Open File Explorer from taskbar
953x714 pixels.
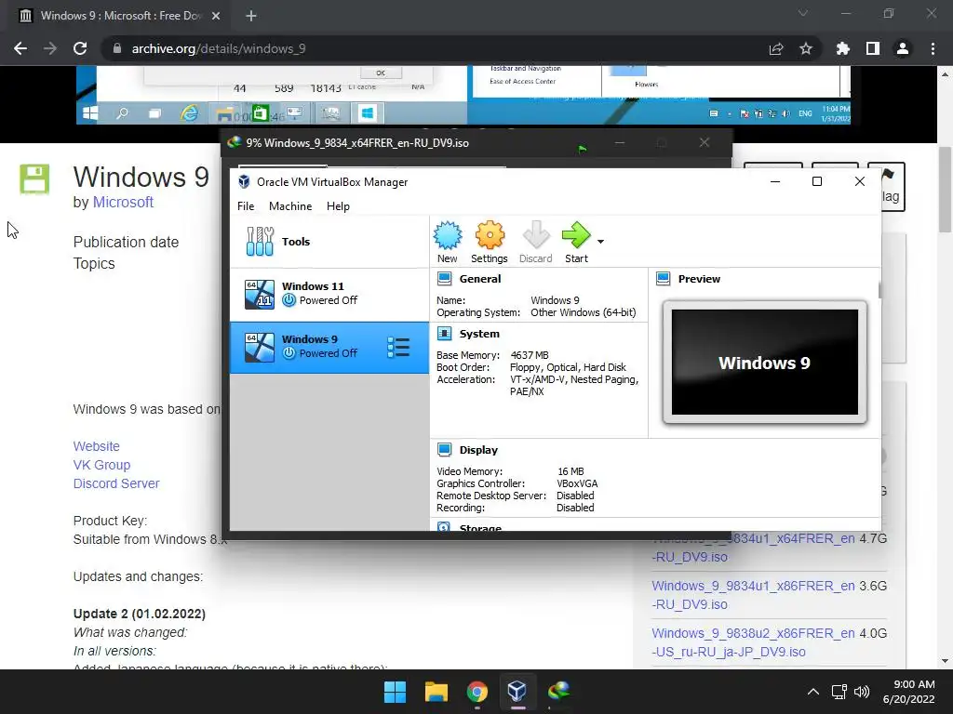pos(436,692)
